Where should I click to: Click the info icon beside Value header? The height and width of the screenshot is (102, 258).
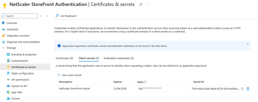(x=145, y=82)
